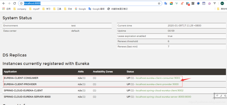
Task: Open the apps grid shortcut in bookmarks bar
Action: click(7, 9)
